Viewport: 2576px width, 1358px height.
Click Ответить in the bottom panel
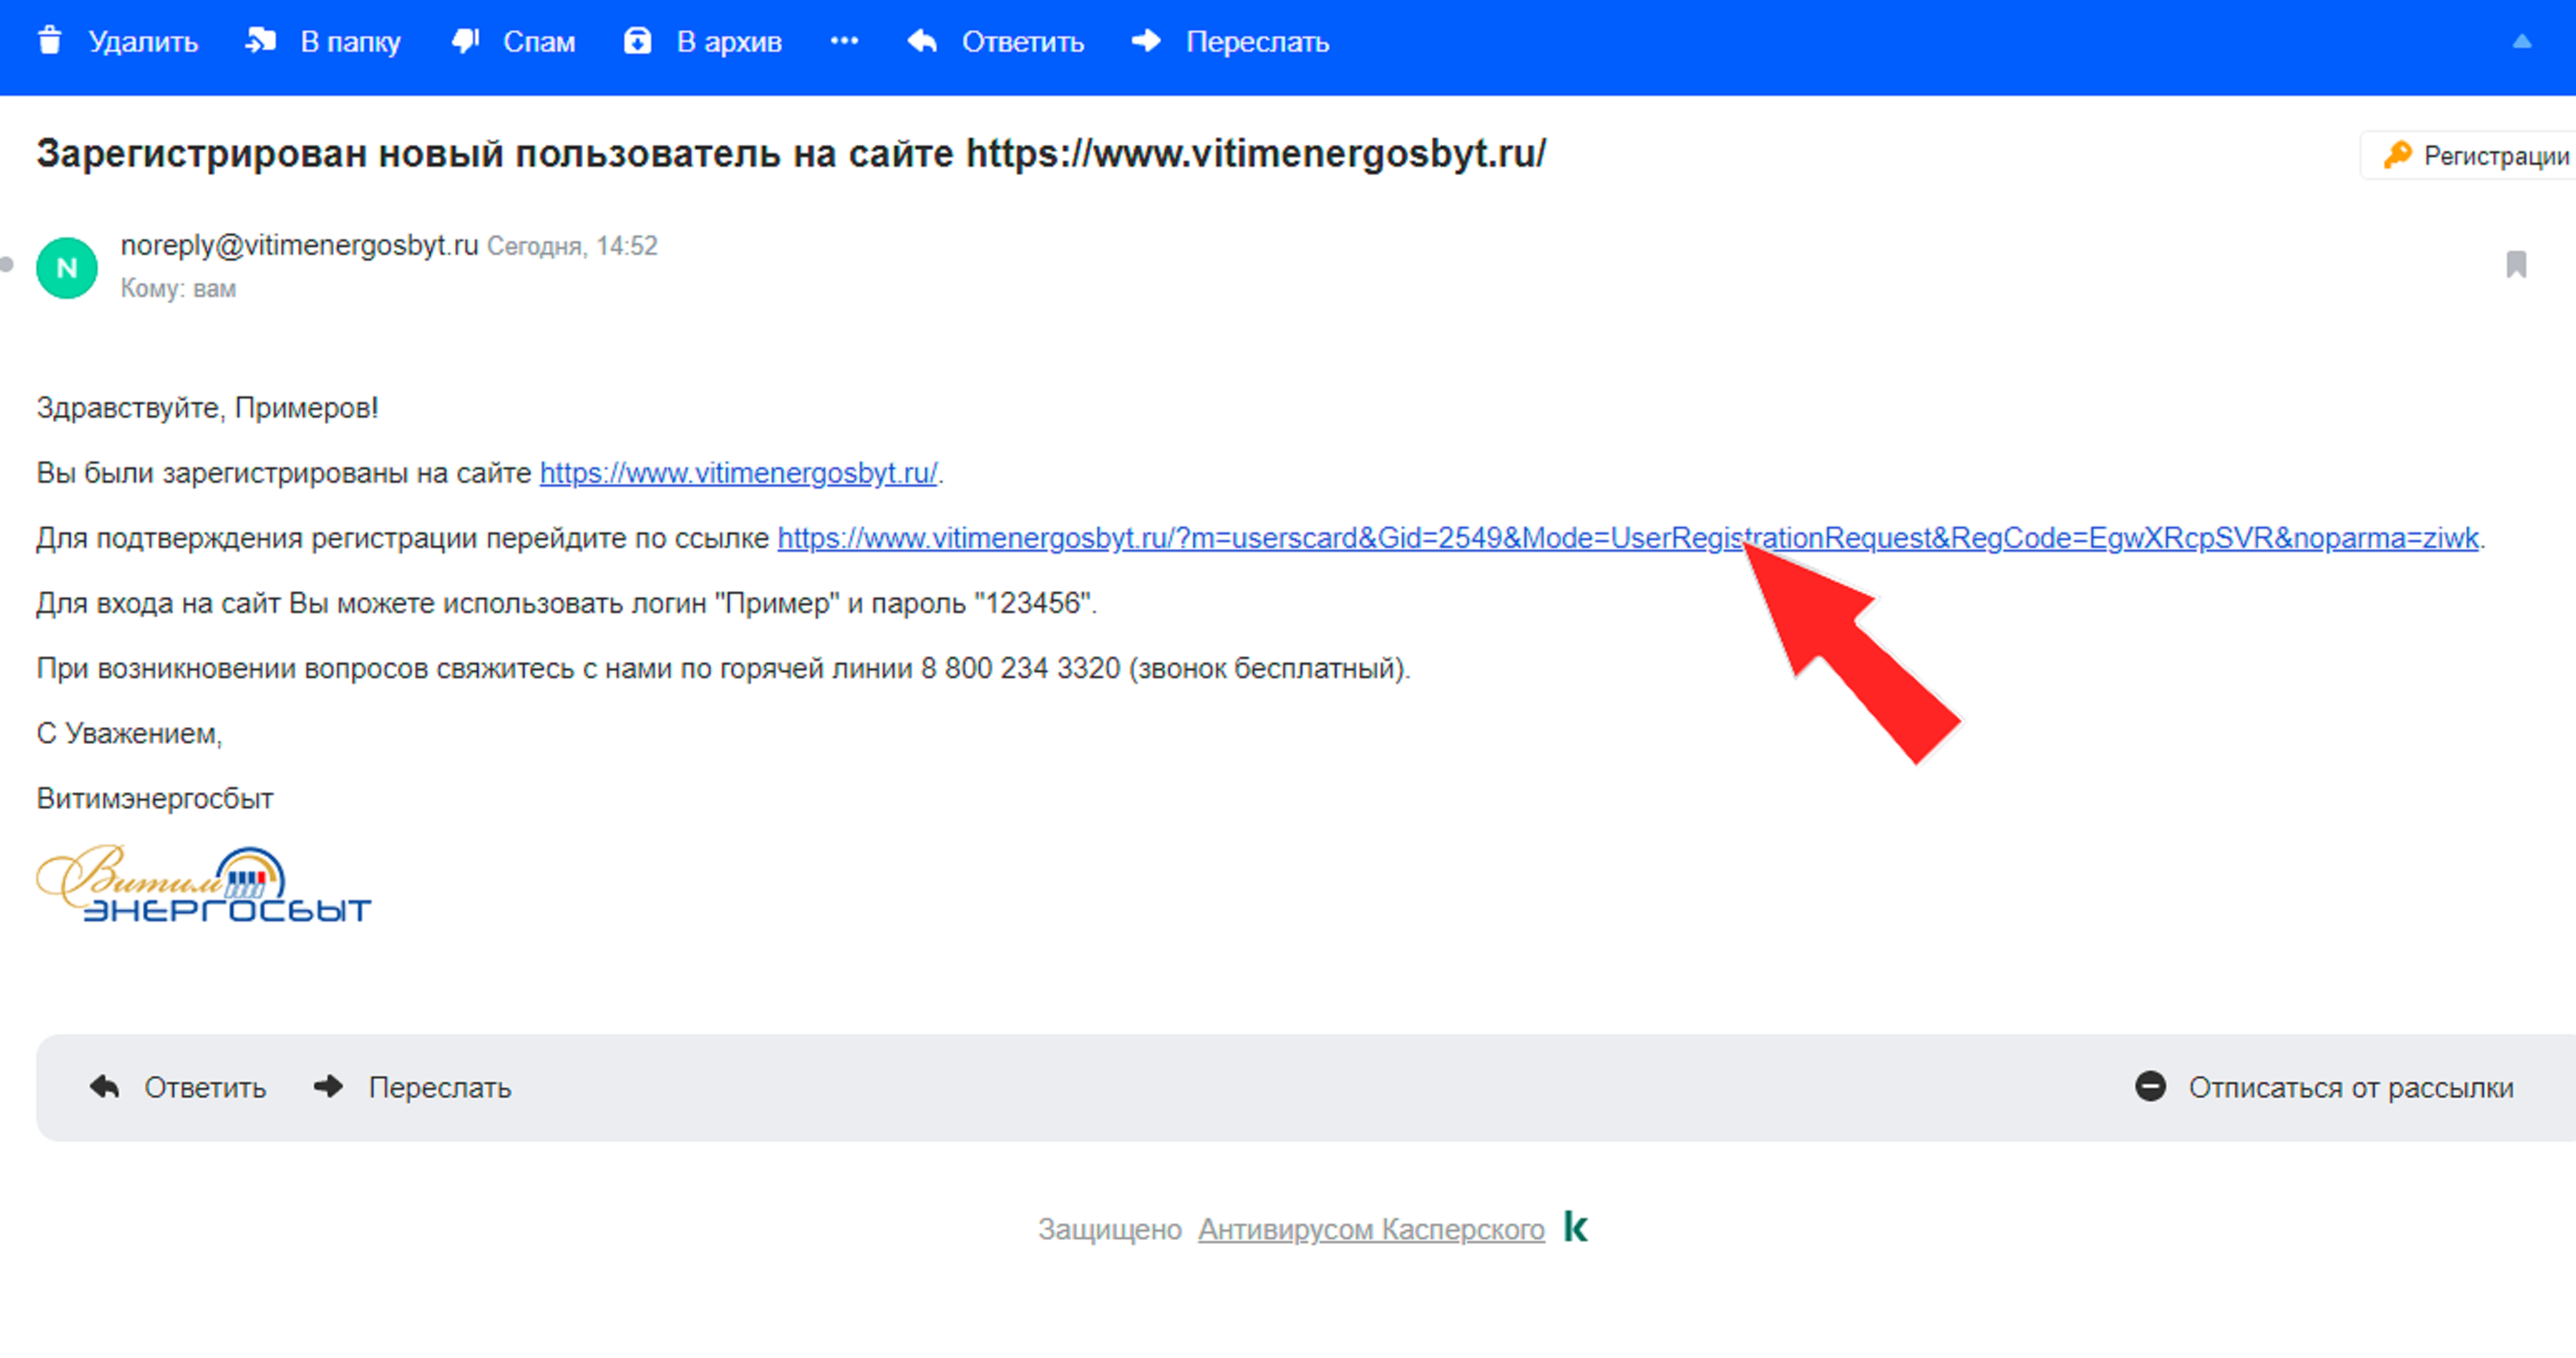point(205,1088)
